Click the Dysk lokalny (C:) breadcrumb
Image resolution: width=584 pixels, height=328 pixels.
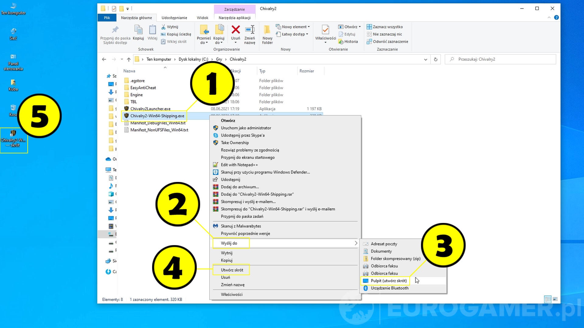(193, 59)
